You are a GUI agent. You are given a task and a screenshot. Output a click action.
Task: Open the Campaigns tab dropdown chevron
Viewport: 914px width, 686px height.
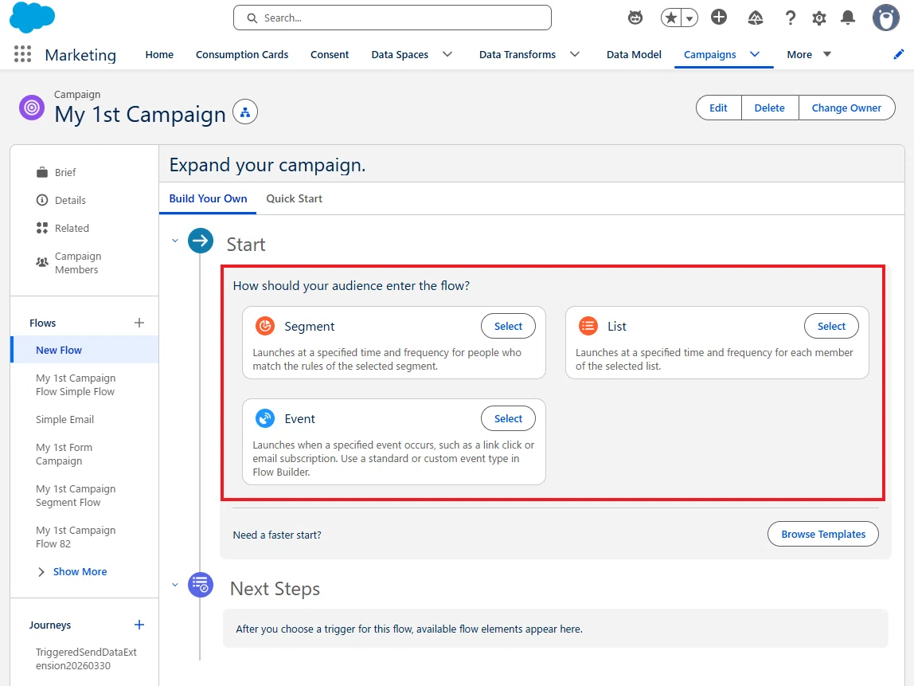tap(755, 54)
